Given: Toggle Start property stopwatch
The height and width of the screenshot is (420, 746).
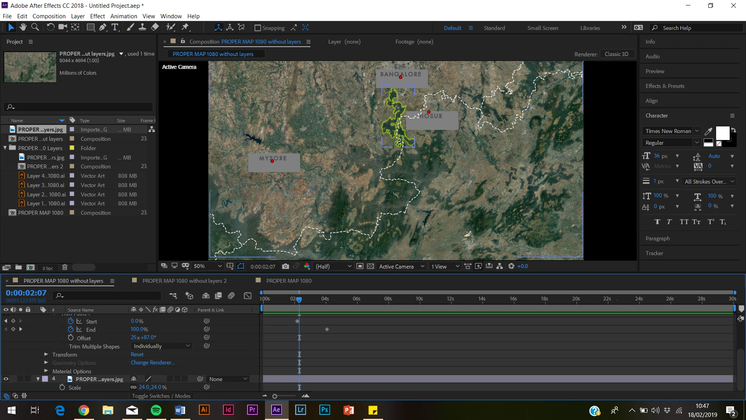Looking at the screenshot, I should tap(71, 321).
